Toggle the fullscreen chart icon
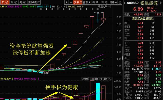 pyautogui.click(x=120, y=2)
